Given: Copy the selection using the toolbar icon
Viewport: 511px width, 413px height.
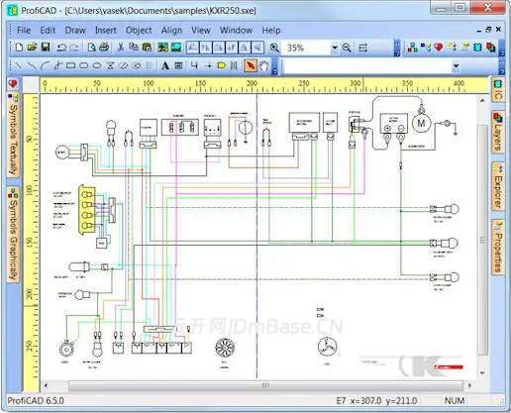Looking at the screenshot, I should pyautogui.click(x=134, y=48).
